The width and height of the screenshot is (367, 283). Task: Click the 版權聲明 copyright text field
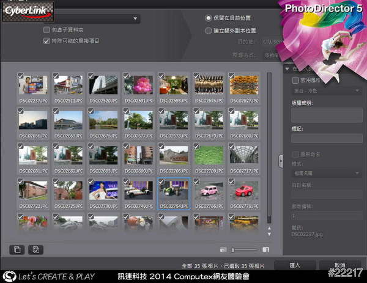coord(327,114)
